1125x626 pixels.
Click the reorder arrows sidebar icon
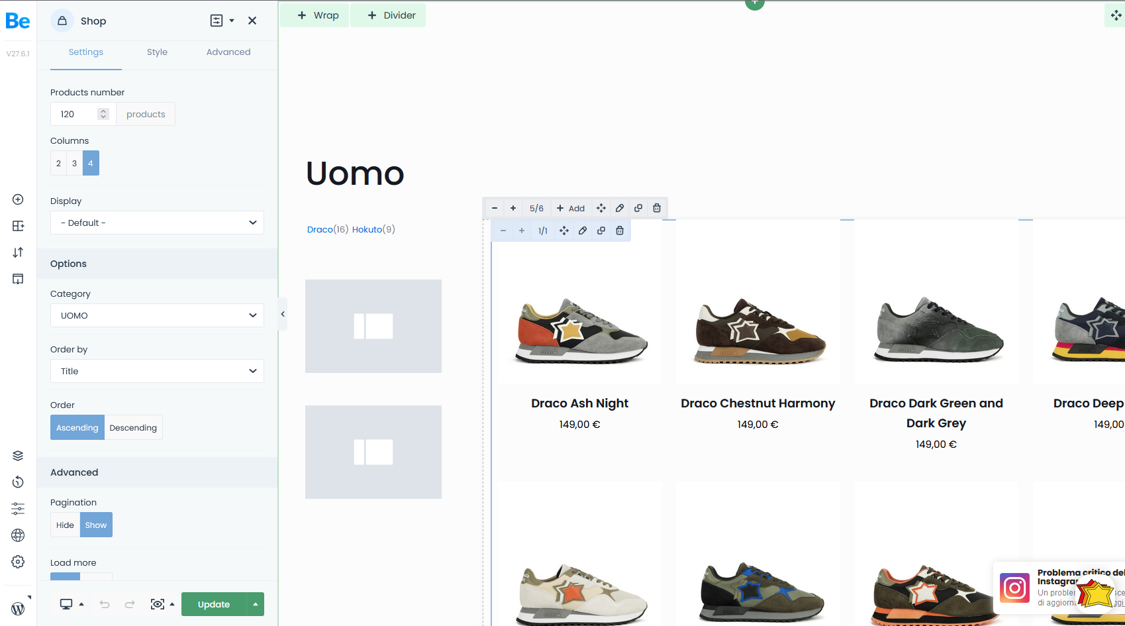click(18, 252)
